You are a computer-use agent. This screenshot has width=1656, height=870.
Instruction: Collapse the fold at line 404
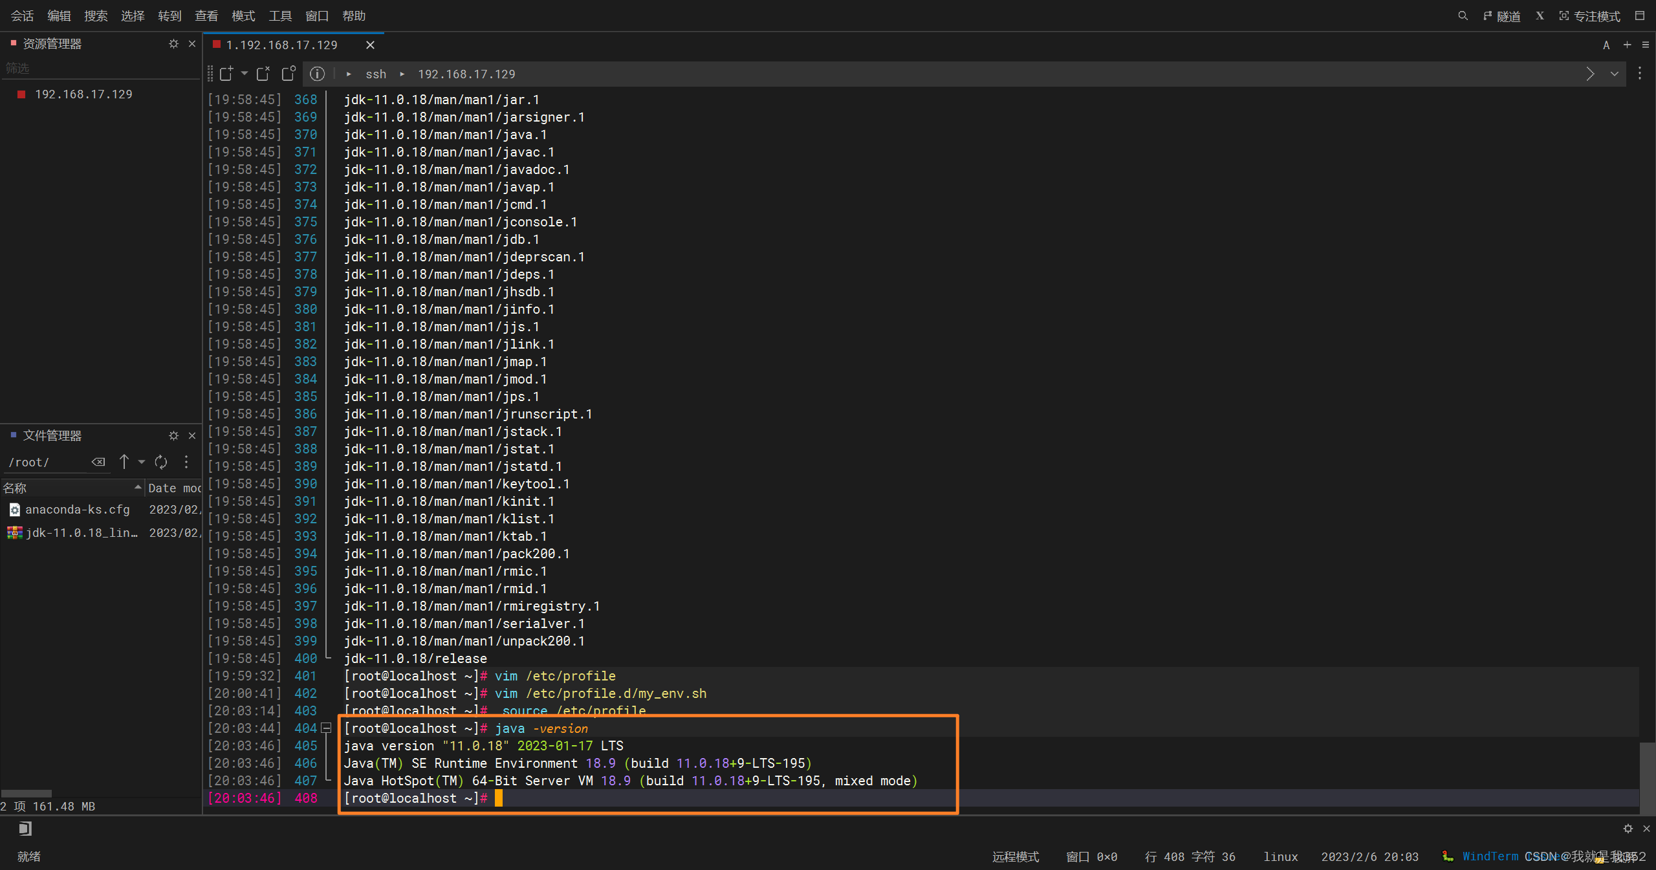click(x=327, y=728)
